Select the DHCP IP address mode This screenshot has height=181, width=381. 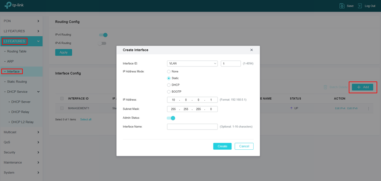coord(169,85)
